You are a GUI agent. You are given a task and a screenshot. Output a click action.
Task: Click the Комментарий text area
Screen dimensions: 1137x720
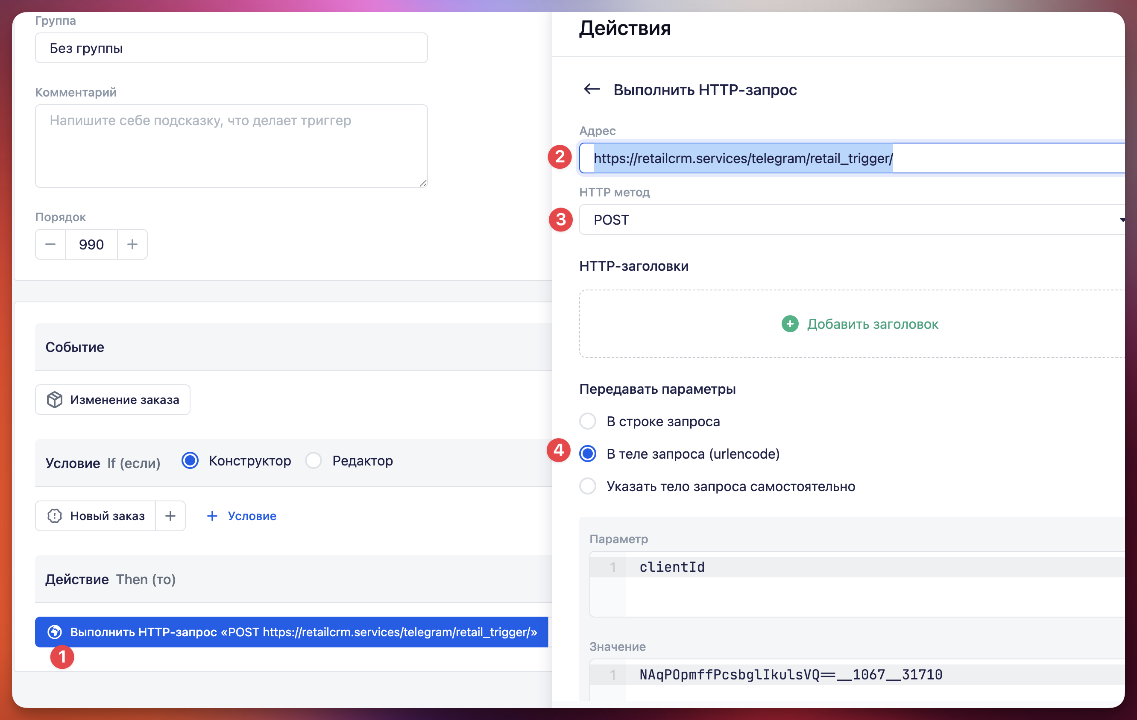(232, 146)
